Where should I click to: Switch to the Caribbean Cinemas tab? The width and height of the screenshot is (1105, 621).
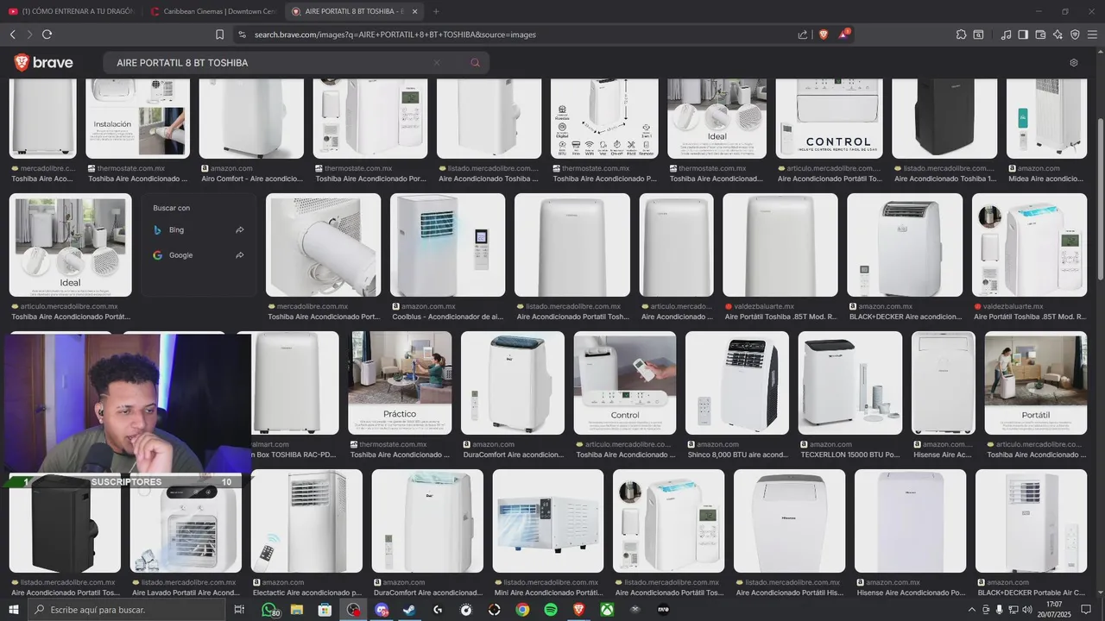pos(212,11)
